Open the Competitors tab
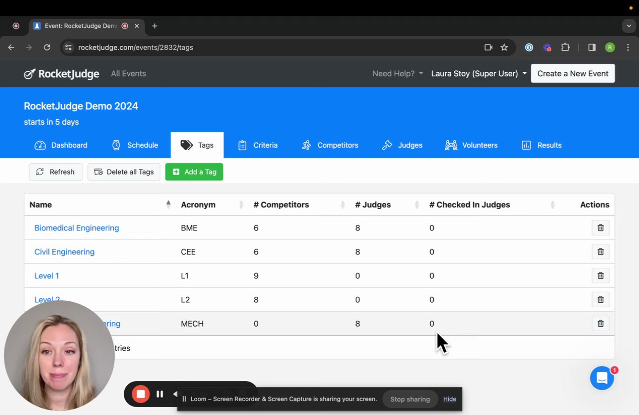639x415 pixels. coord(330,145)
